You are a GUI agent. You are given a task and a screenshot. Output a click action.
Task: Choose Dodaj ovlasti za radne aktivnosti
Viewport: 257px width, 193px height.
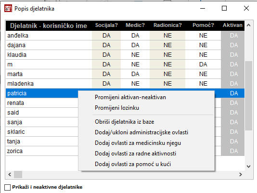pyautogui.click(x=135, y=154)
